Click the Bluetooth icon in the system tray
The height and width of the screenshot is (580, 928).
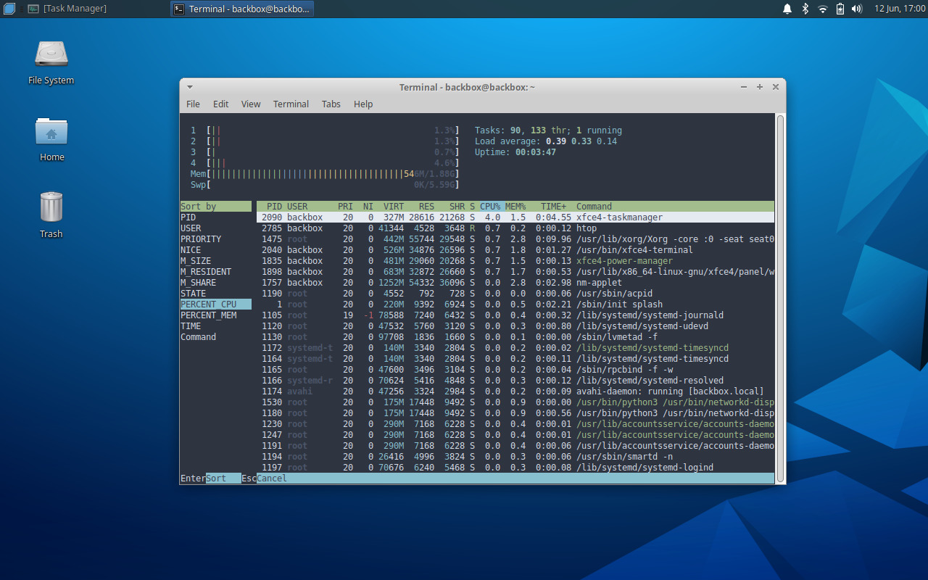pos(805,9)
